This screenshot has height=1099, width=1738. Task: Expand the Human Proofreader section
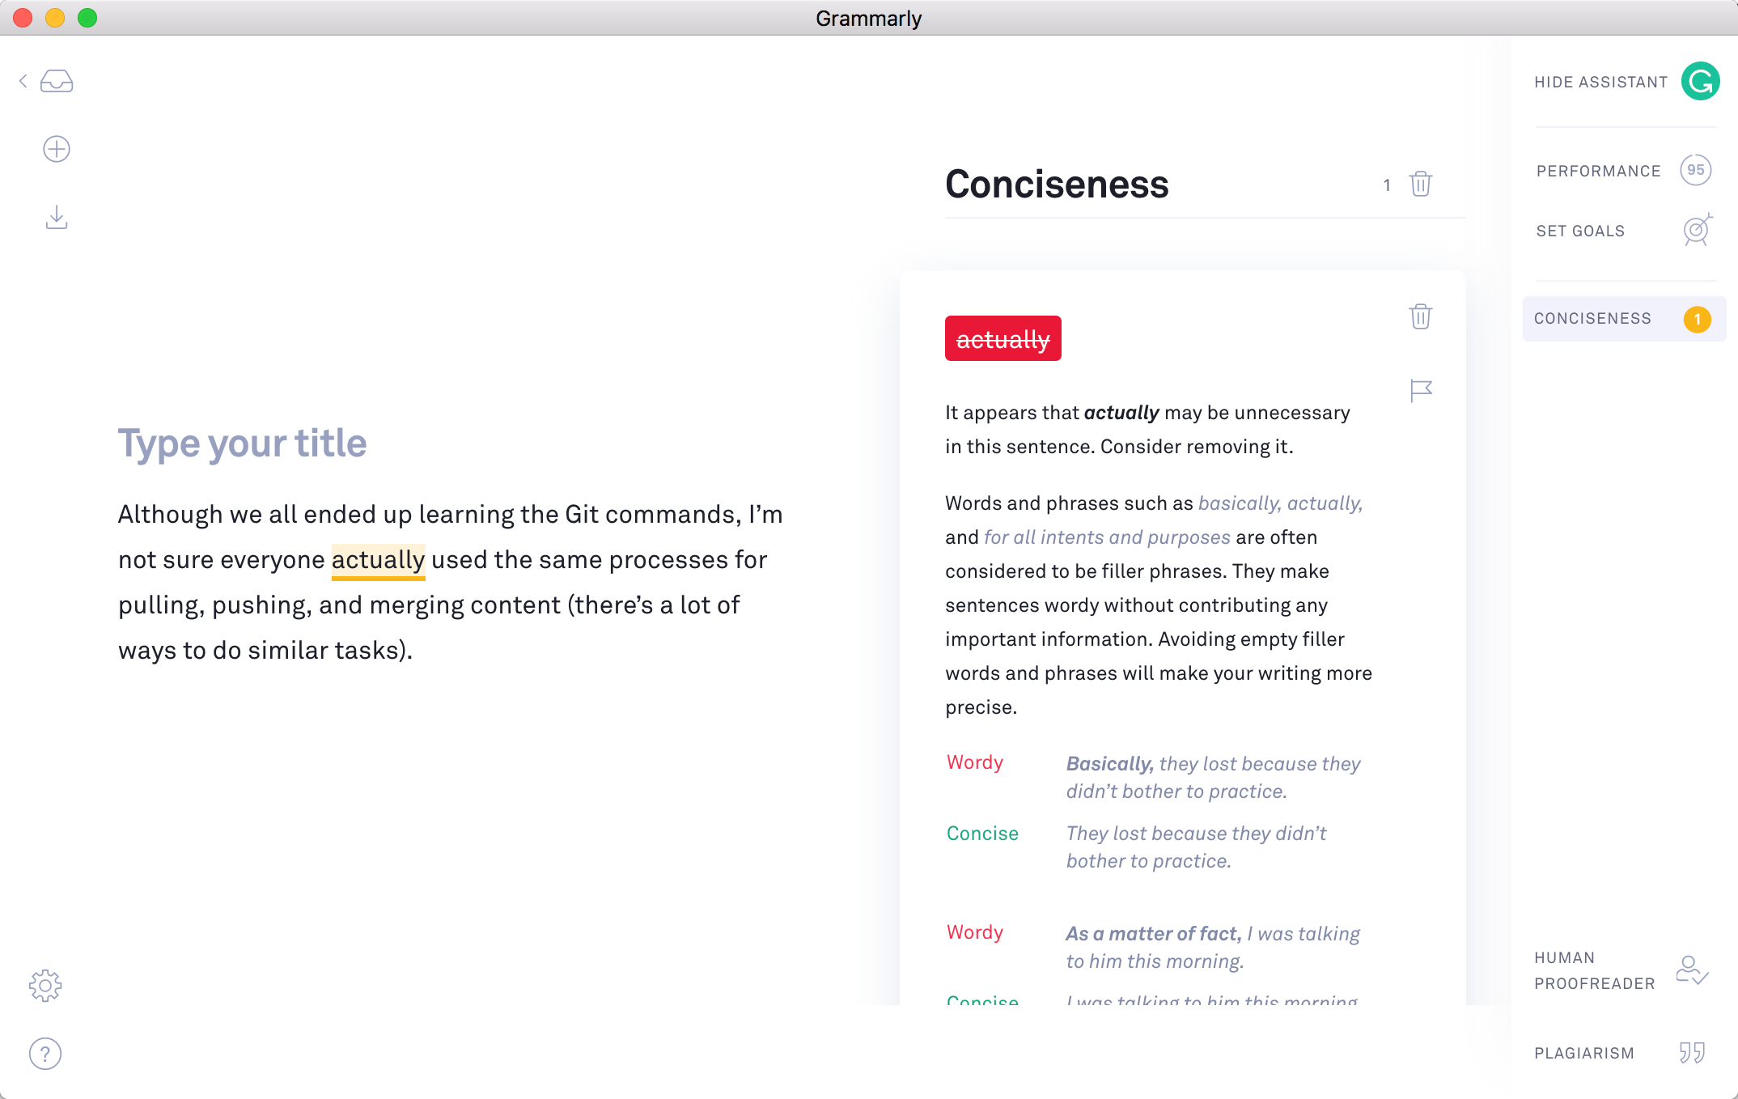[x=1621, y=971]
